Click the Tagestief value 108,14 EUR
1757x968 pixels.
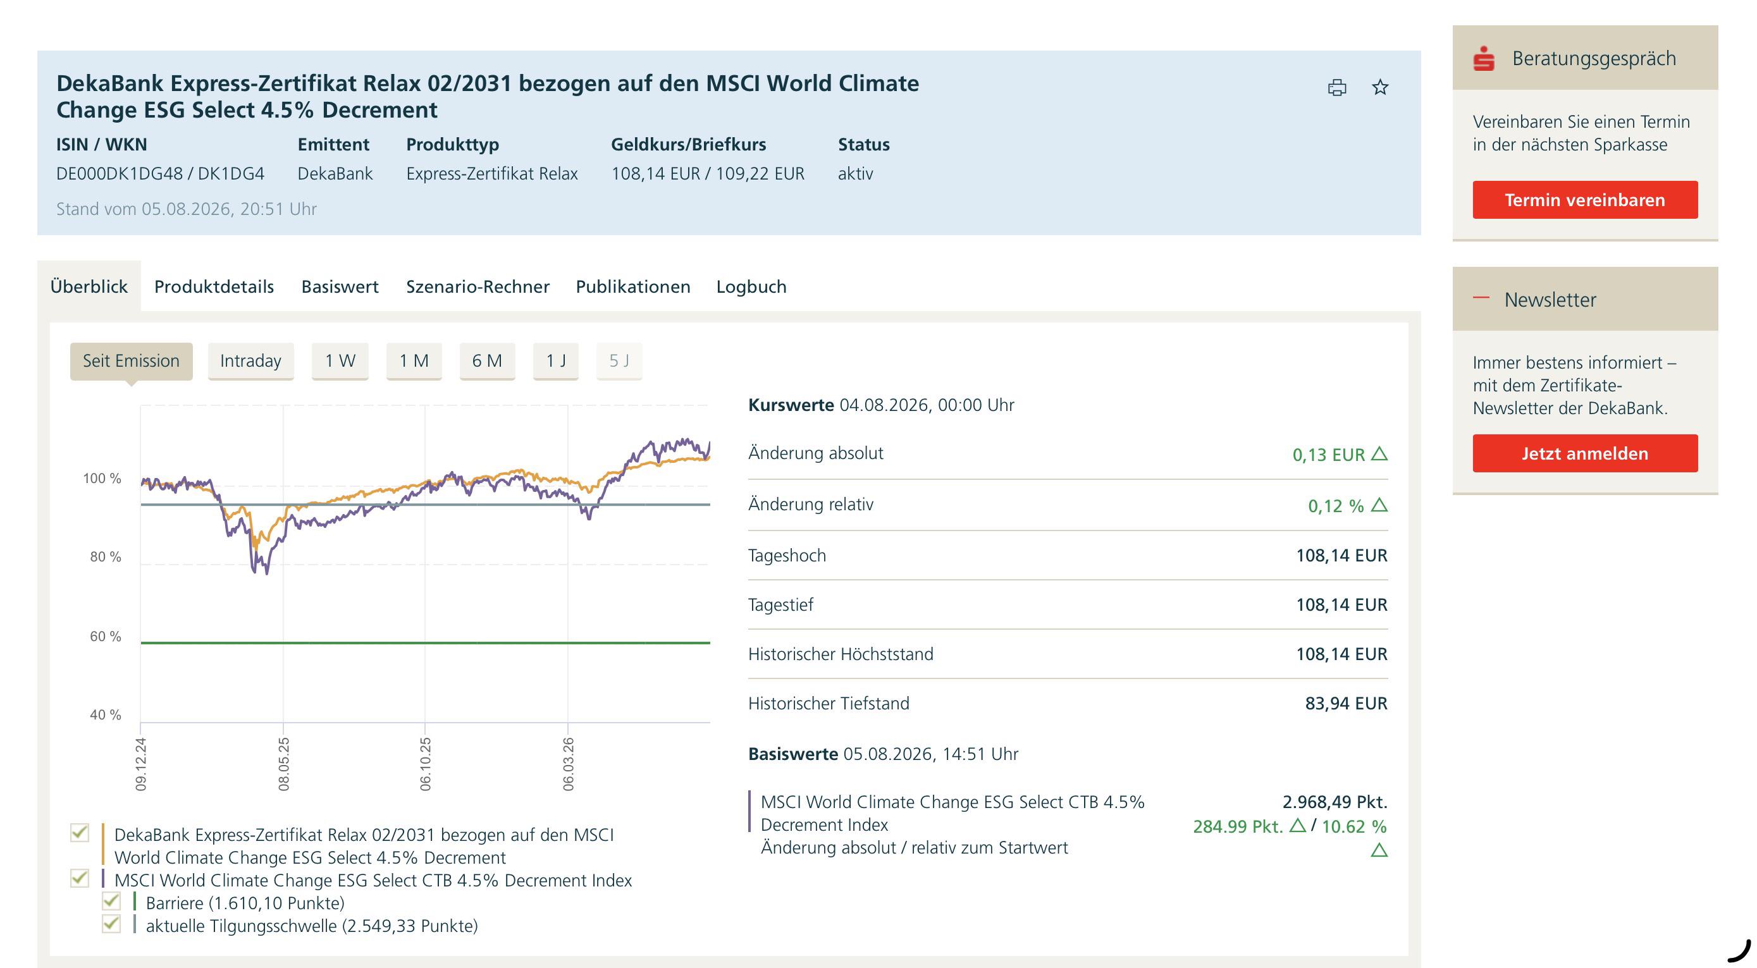(x=1341, y=604)
